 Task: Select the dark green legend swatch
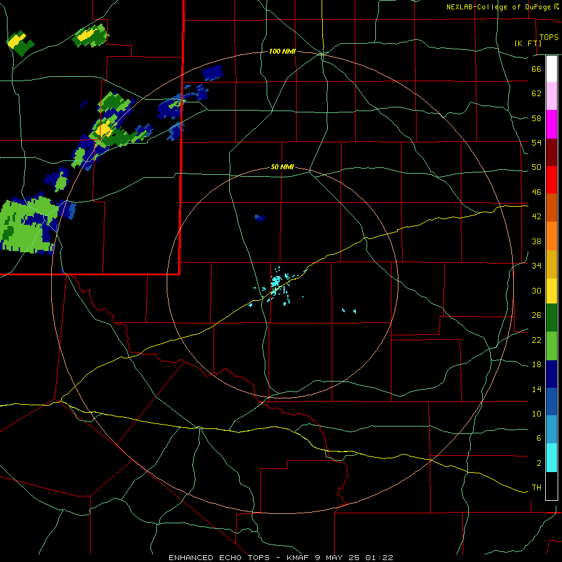pyautogui.click(x=551, y=318)
